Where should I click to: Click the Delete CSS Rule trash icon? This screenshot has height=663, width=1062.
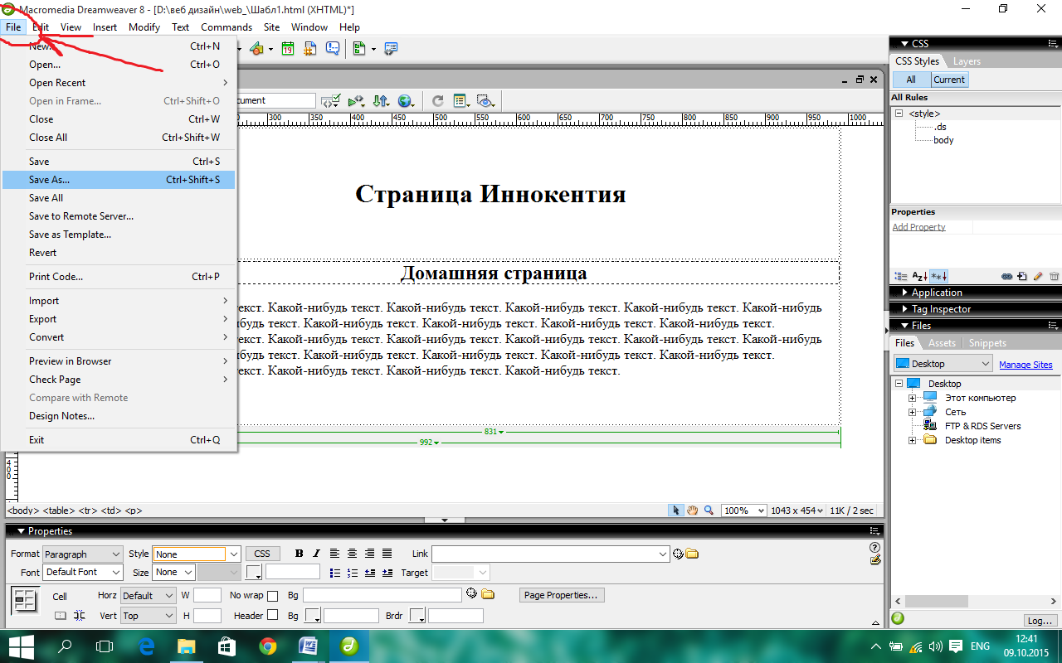tap(1054, 276)
